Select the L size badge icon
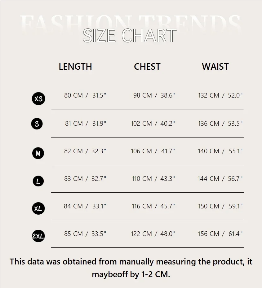This screenshot has width=262, height=288. tap(38, 181)
